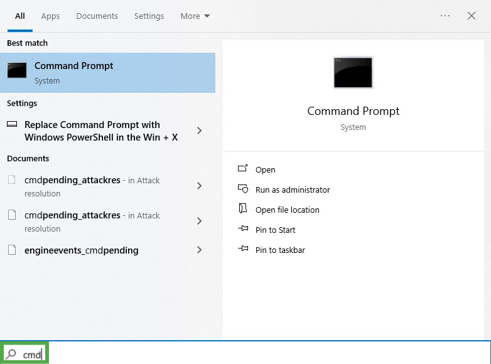Viewport: 491px width, 364px height.
Task: Expand arrow for second cmdpending_attackres document
Action: [199, 221]
